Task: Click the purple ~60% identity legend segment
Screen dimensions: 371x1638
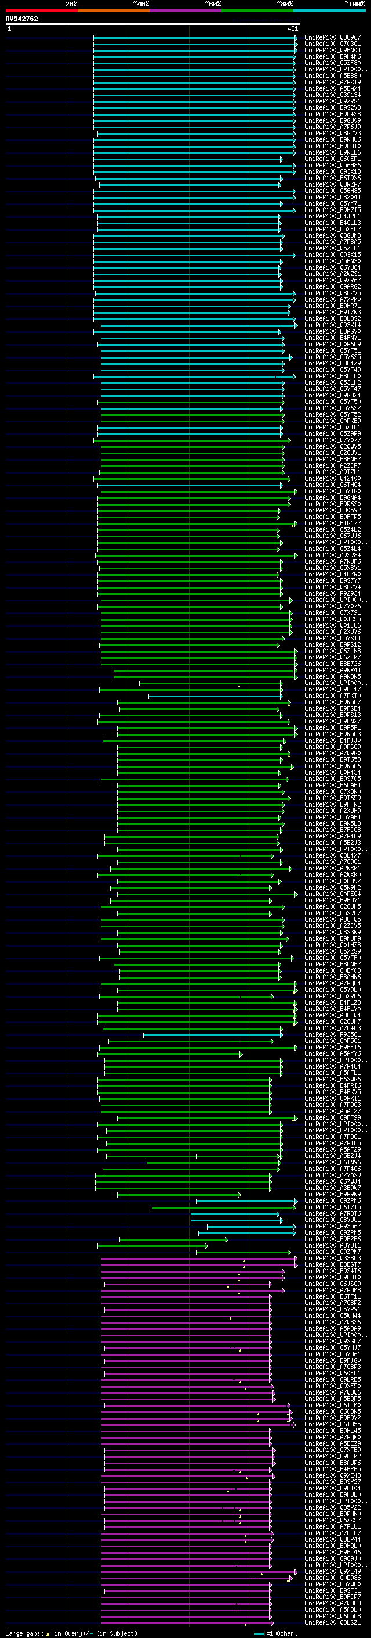Action: (185, 11)
